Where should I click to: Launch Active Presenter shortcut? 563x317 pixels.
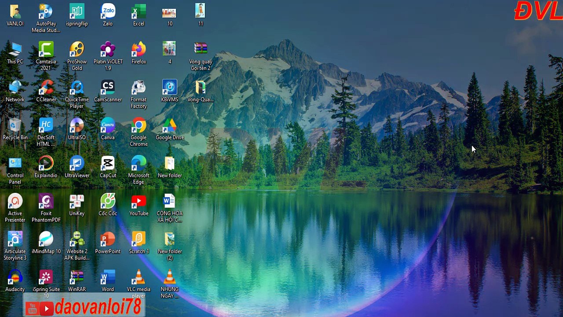(15, 201)
